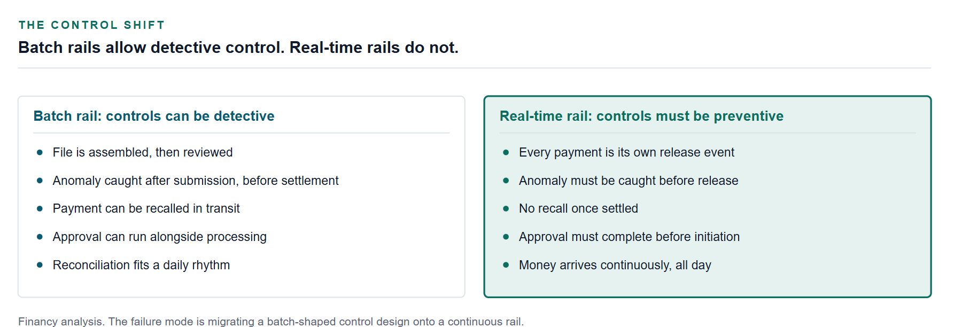Viewport: 954px width, 327px height.
Task: Click 'Payment can be recalled in transit' item
Action: click(146, 208)
